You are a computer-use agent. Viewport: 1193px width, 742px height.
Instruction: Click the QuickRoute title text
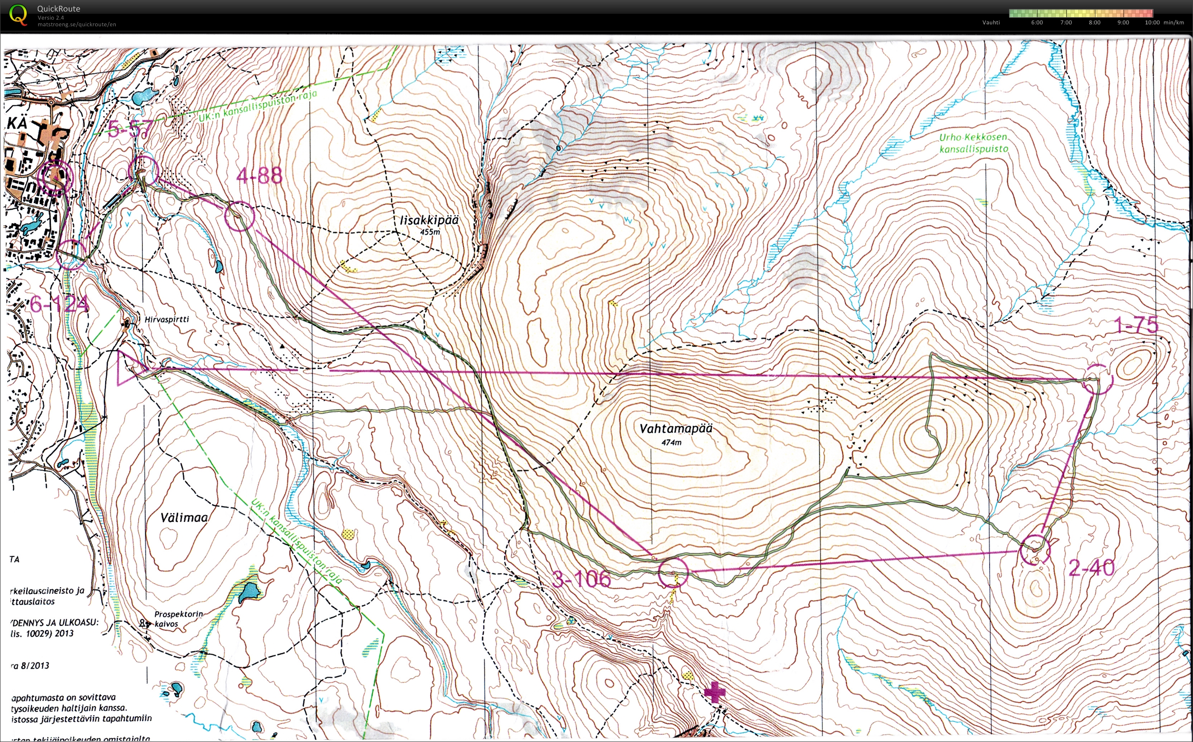[59, 9]
